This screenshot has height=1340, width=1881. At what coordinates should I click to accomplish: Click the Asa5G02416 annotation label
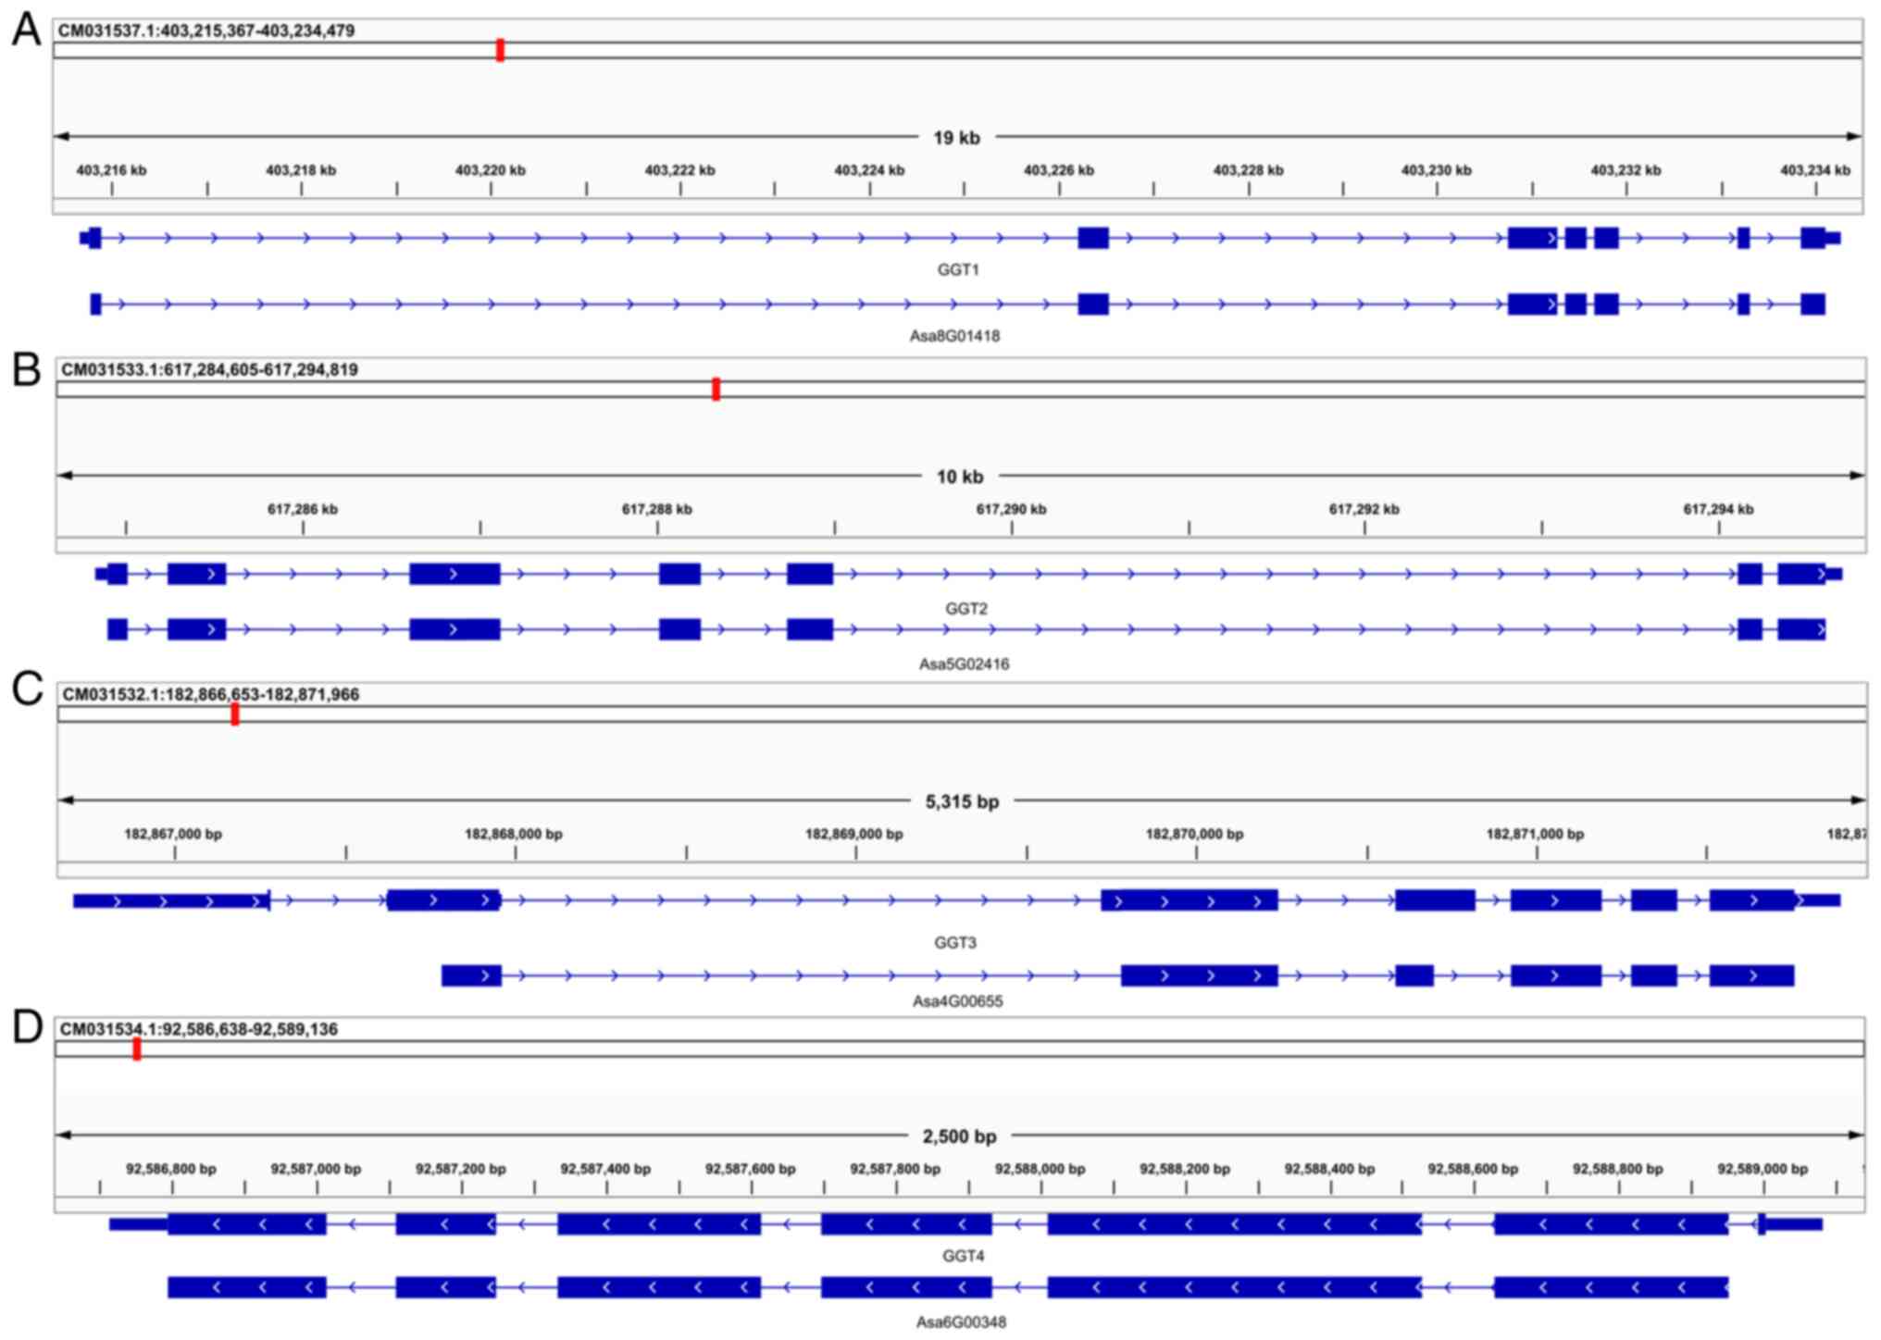(x=964, y=664)
